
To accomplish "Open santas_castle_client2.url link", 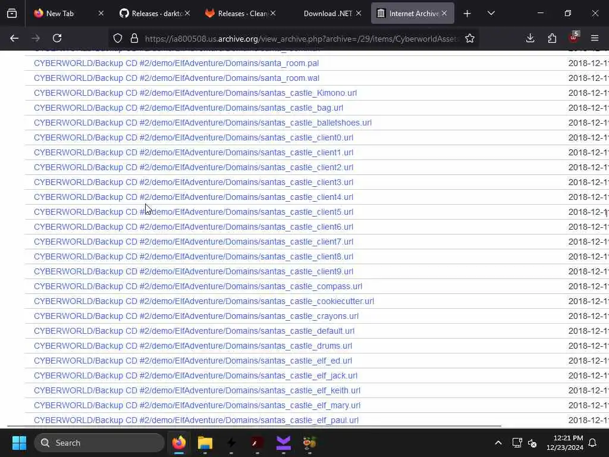I will [193, 167].
